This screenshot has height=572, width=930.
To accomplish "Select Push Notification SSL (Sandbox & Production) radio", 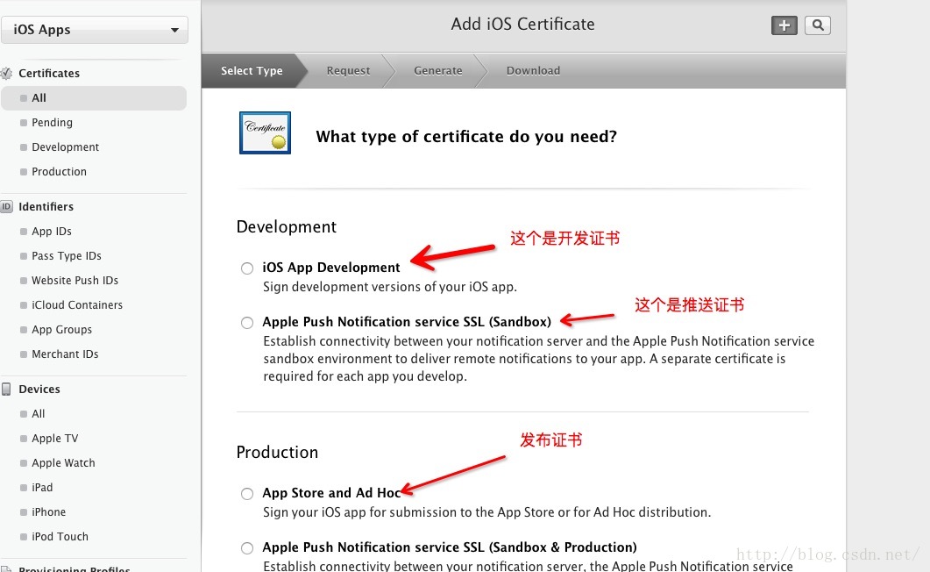I will [x=247, y=548].
